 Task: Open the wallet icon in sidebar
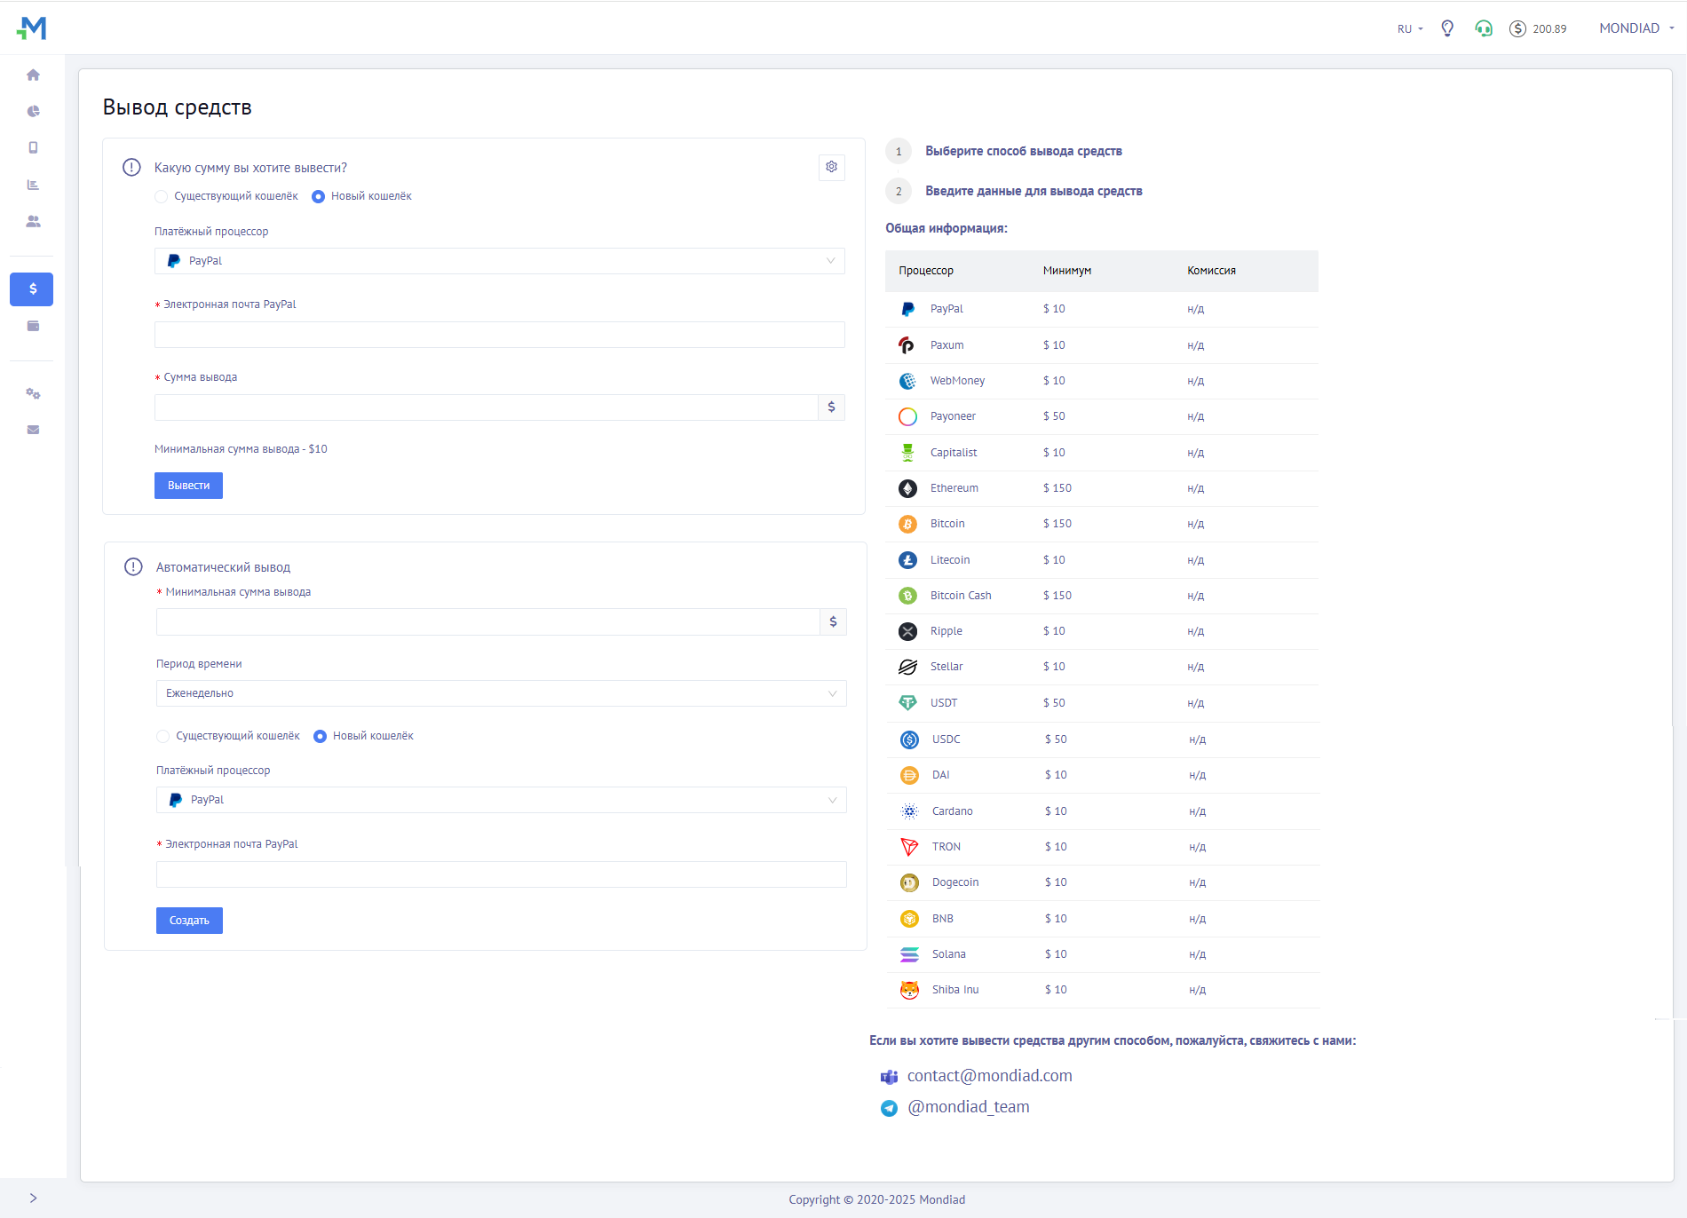coord(33,326)
